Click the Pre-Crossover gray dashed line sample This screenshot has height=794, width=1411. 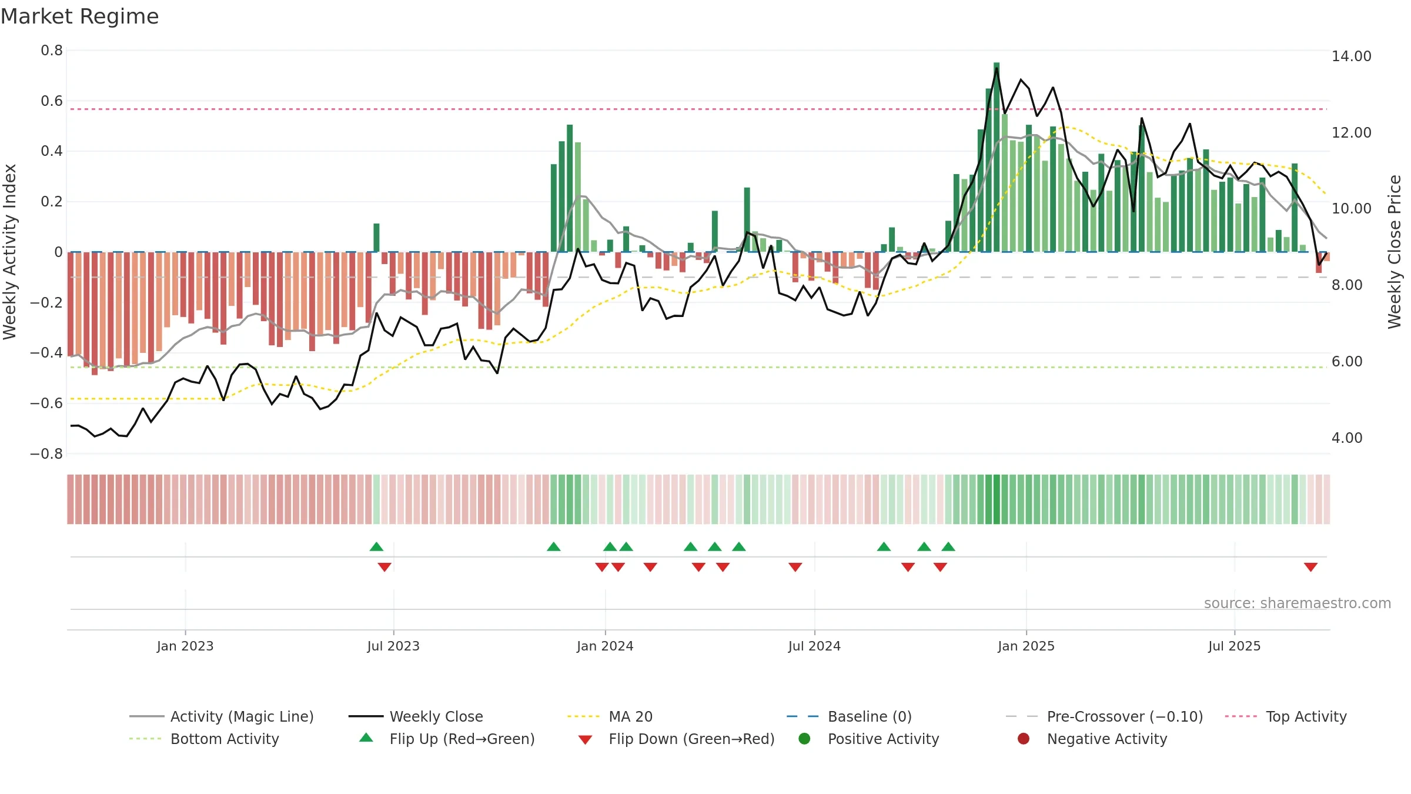tap(1022, 716)
